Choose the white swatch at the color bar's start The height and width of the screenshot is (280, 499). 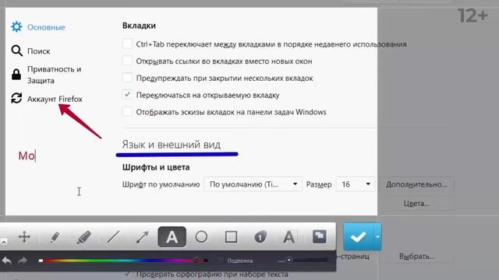[41, 261]
